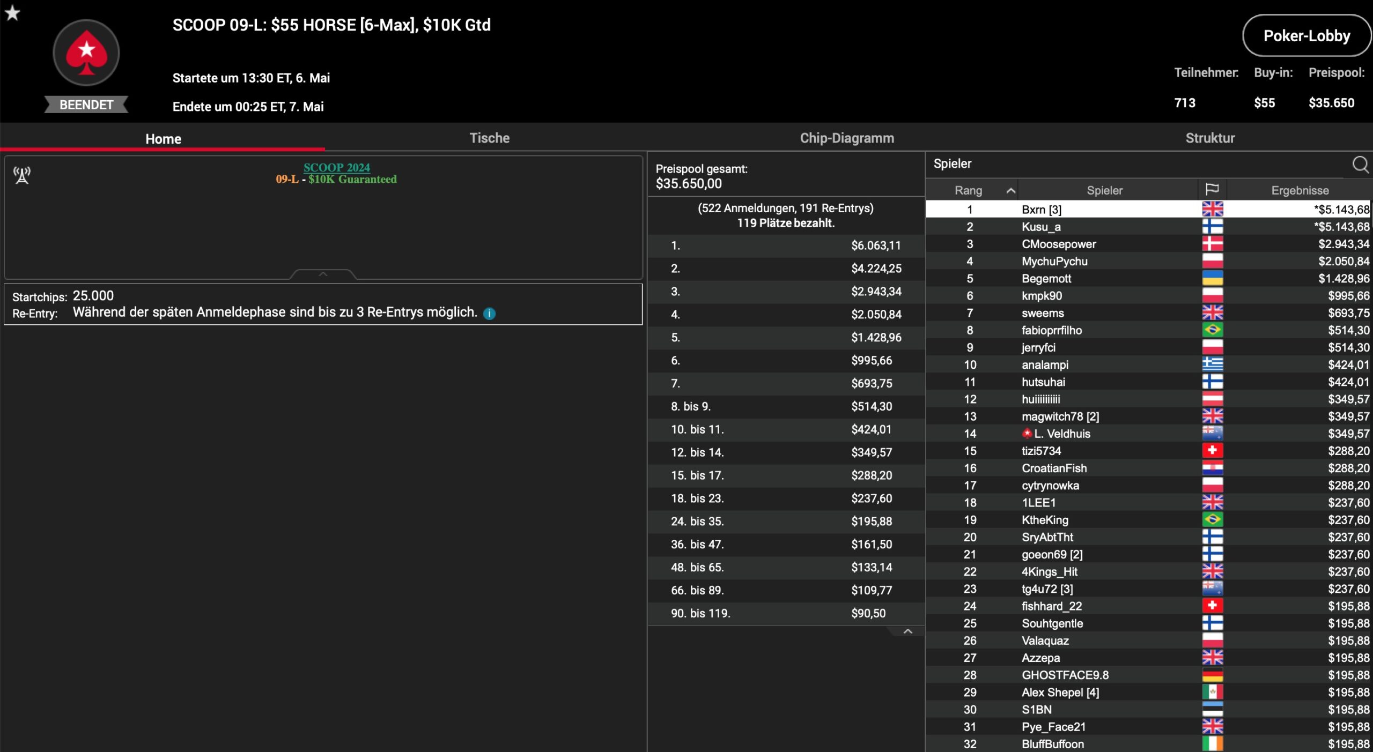
Task: Select player jerryfci
Action: pos(1149,347)
